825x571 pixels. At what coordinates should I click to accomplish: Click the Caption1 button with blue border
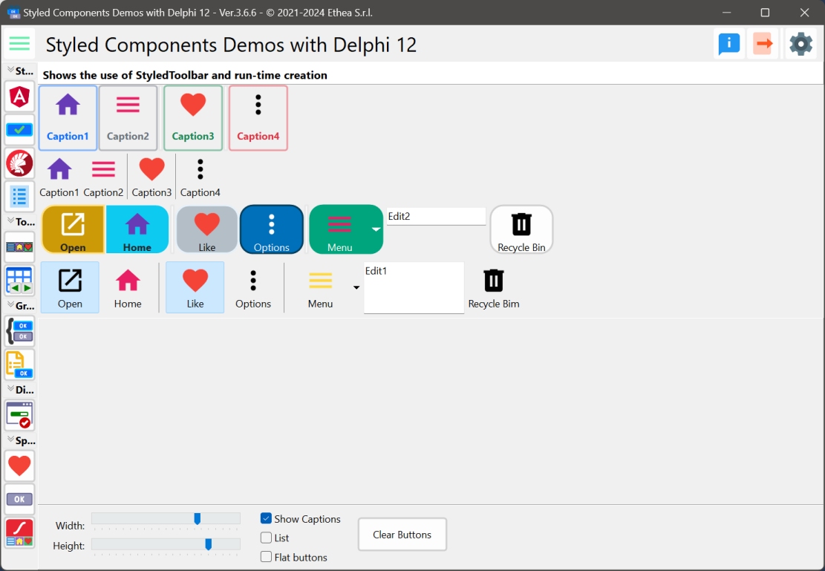tap(68, 118)
